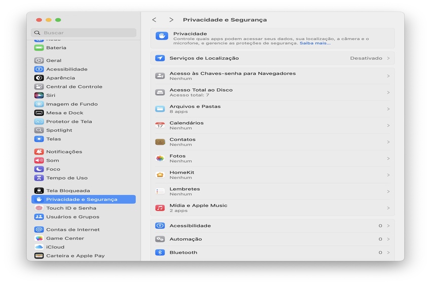Select the Geral gear icon
The image size is (431, 284).
39,60
